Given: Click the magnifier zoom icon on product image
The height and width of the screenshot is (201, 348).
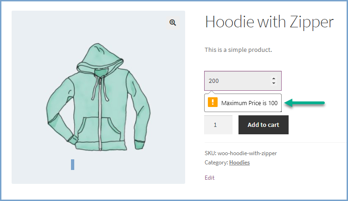Looking at the screenshot, I should 173,22.
